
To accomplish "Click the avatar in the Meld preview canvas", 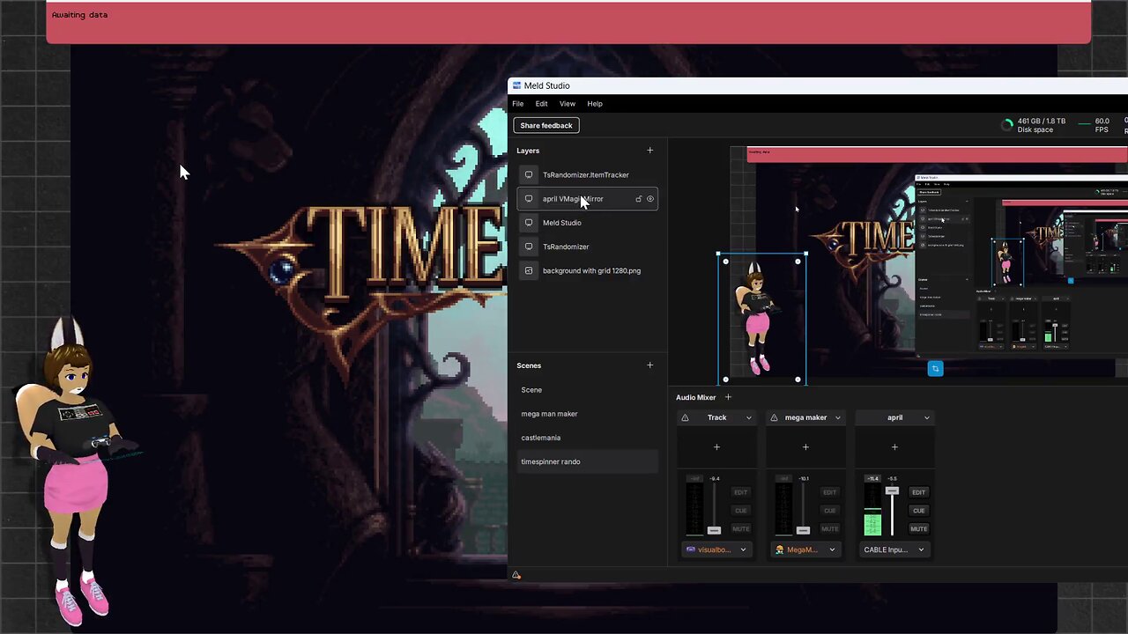I will (759, 319).
